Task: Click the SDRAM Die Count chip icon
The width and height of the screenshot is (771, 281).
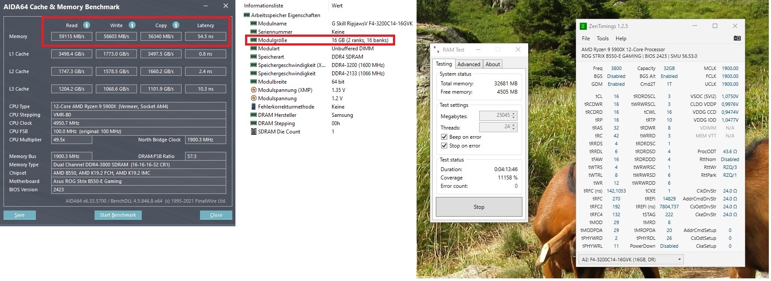Action: tap(253, 132)
